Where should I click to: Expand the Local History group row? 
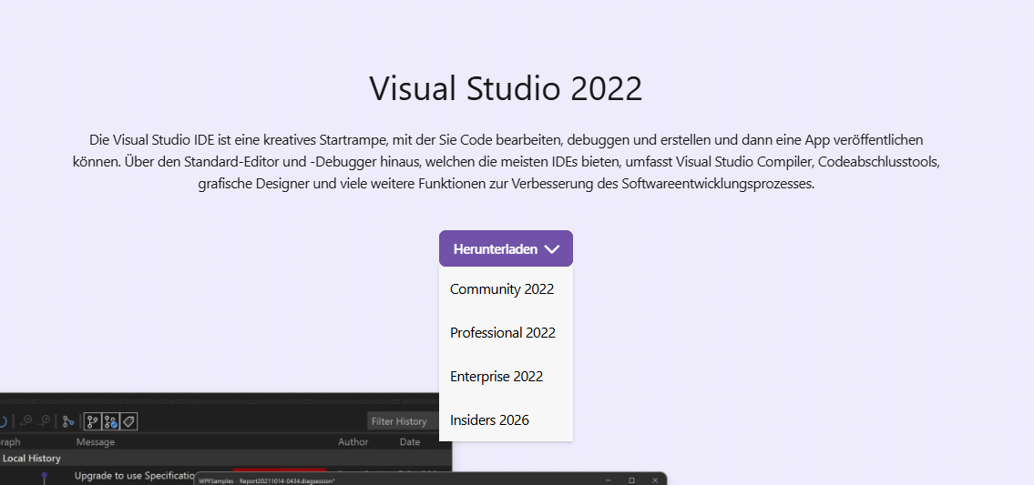31,459
